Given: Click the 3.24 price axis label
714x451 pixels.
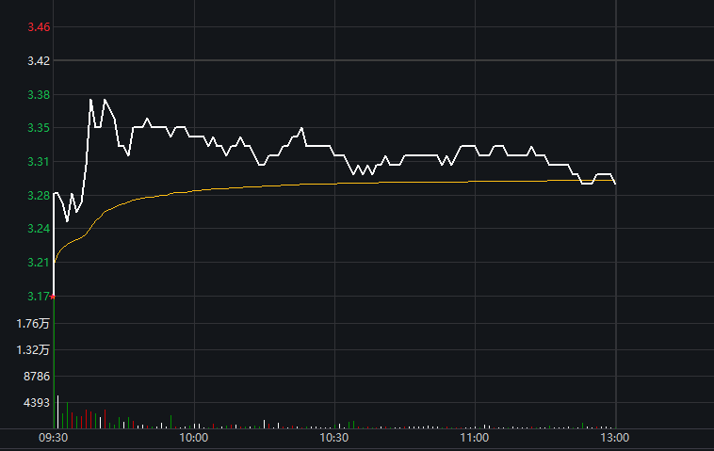Looking at the screenshot, I should (x=39, y=229).
